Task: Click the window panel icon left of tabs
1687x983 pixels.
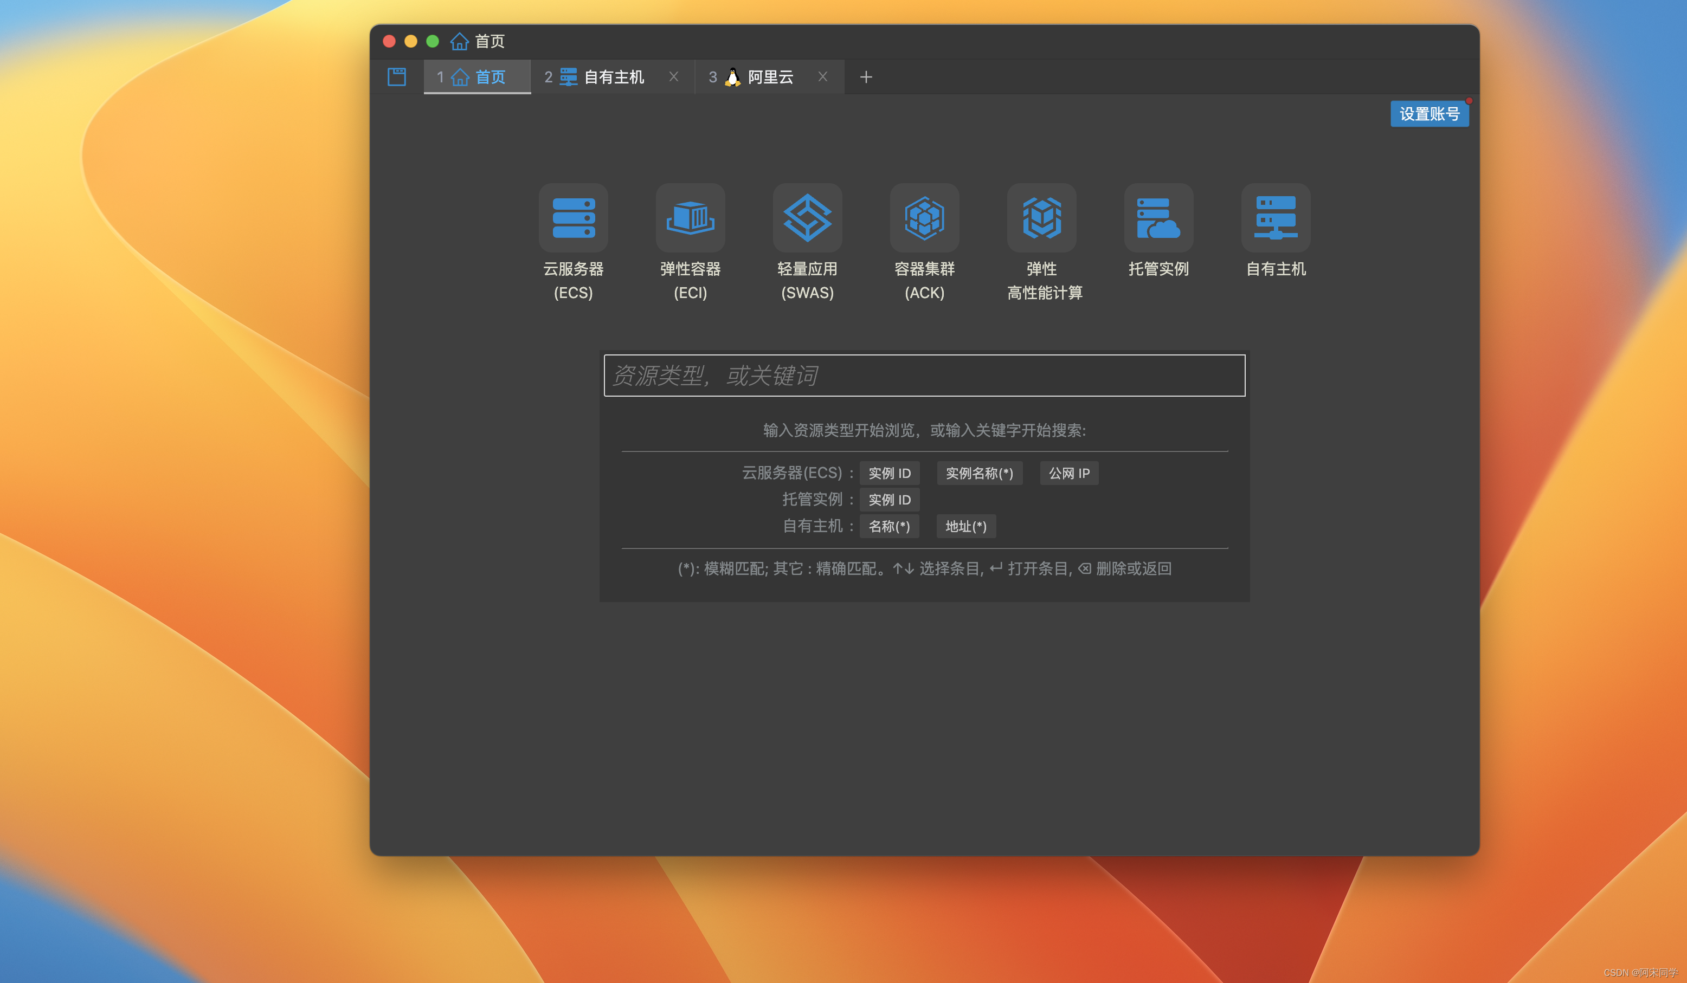Action: click(x=397, y=77)
